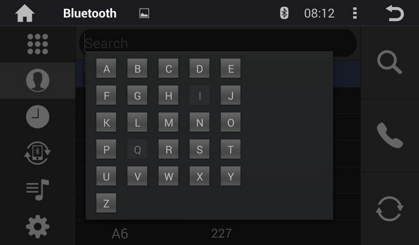This screenshot has height=245, width=419.
Task: Select letter Z filter key
Action: [x=106, y=203]
